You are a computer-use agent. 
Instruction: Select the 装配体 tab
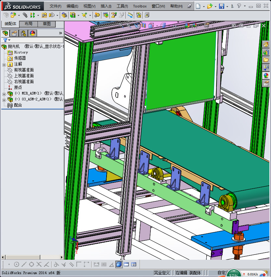click(x=10, y=24)
